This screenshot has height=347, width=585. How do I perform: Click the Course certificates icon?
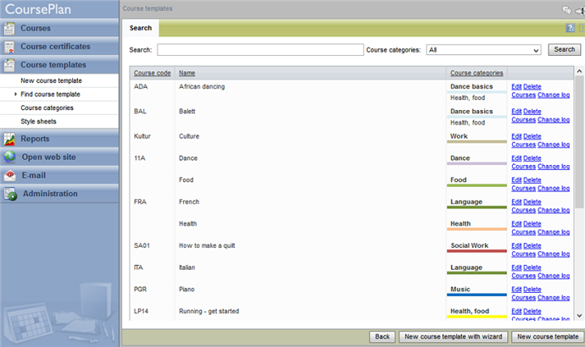click(x=9, y=47)
